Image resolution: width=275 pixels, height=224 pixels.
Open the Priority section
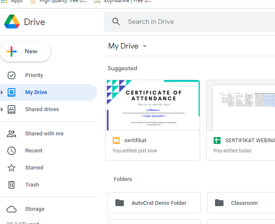click(x=49, y=75)
